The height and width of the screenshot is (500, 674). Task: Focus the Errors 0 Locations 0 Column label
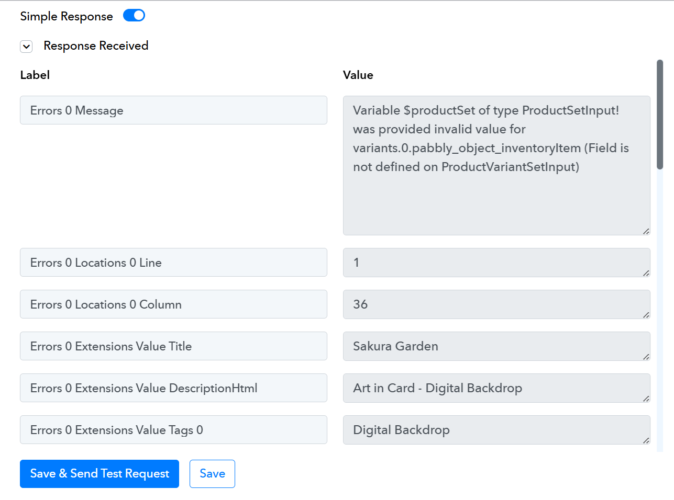[x=173, y=304]
